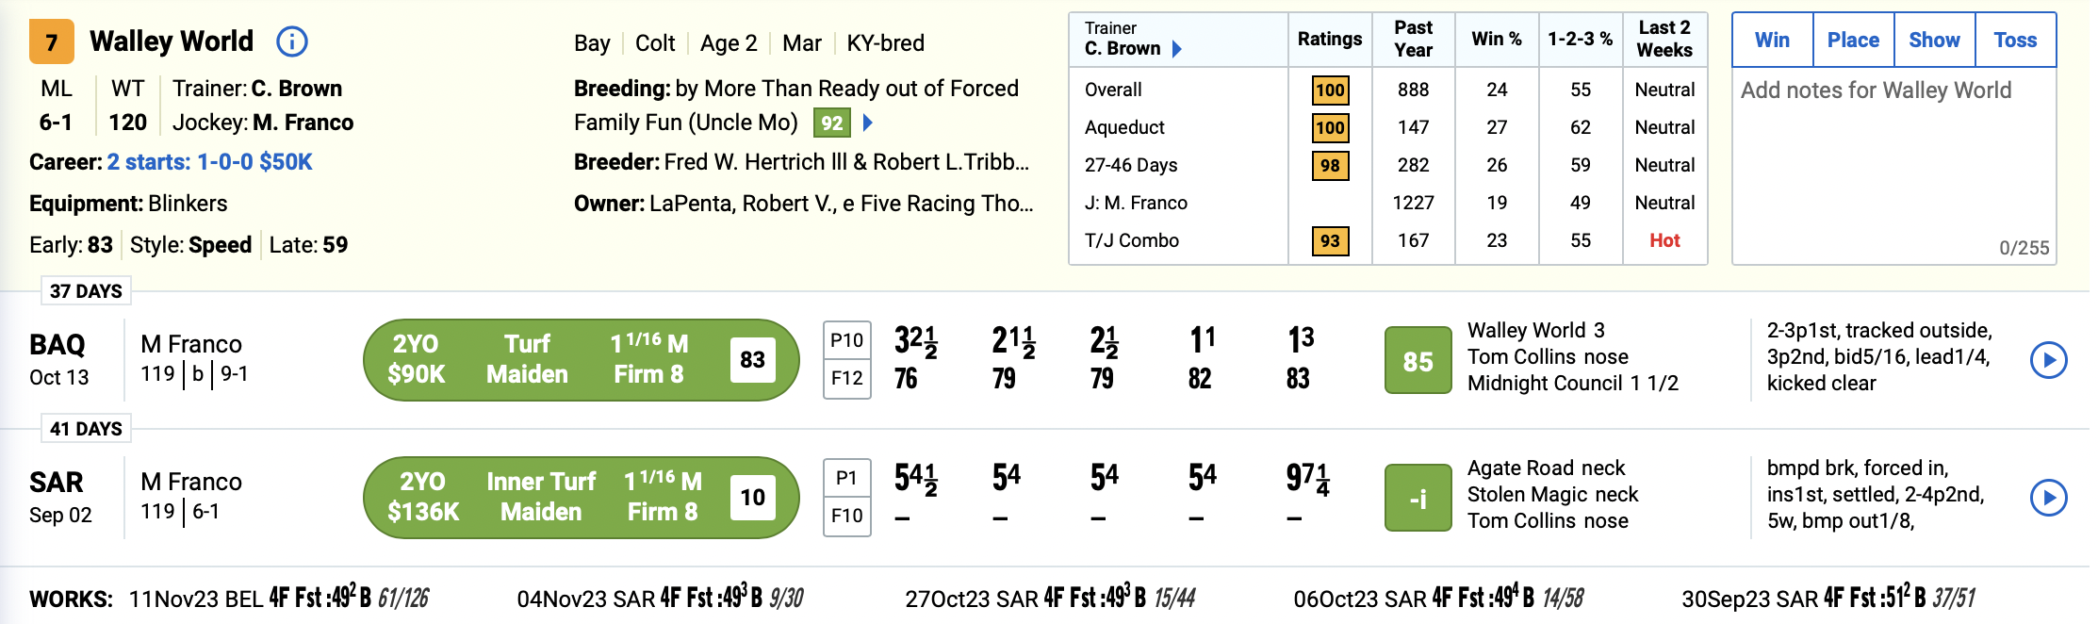
Task: Play the Sep 02 SAR race replay
Action: click(x=2048, y=497)
